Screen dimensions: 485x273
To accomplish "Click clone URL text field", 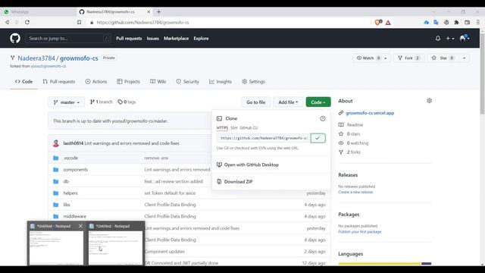I will [264, 138].
